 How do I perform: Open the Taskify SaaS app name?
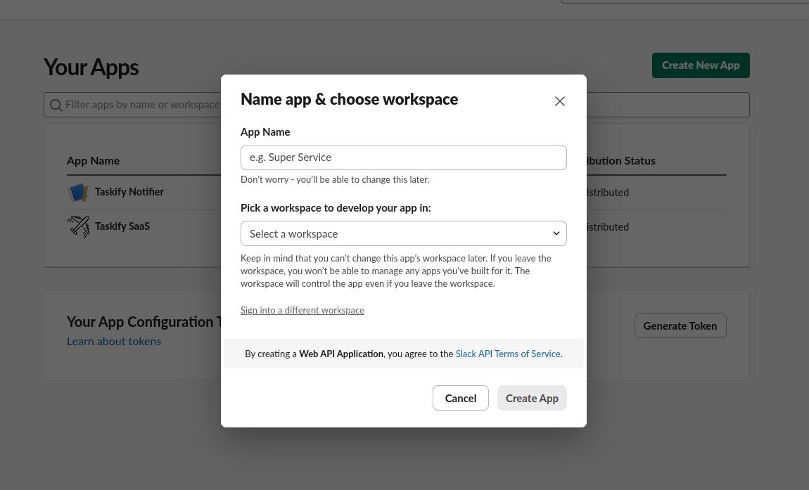(122, 226)
